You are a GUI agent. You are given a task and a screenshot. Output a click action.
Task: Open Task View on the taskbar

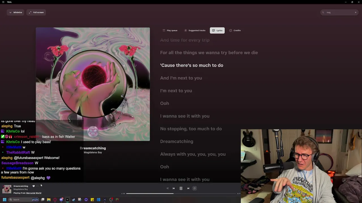(43, 200)
